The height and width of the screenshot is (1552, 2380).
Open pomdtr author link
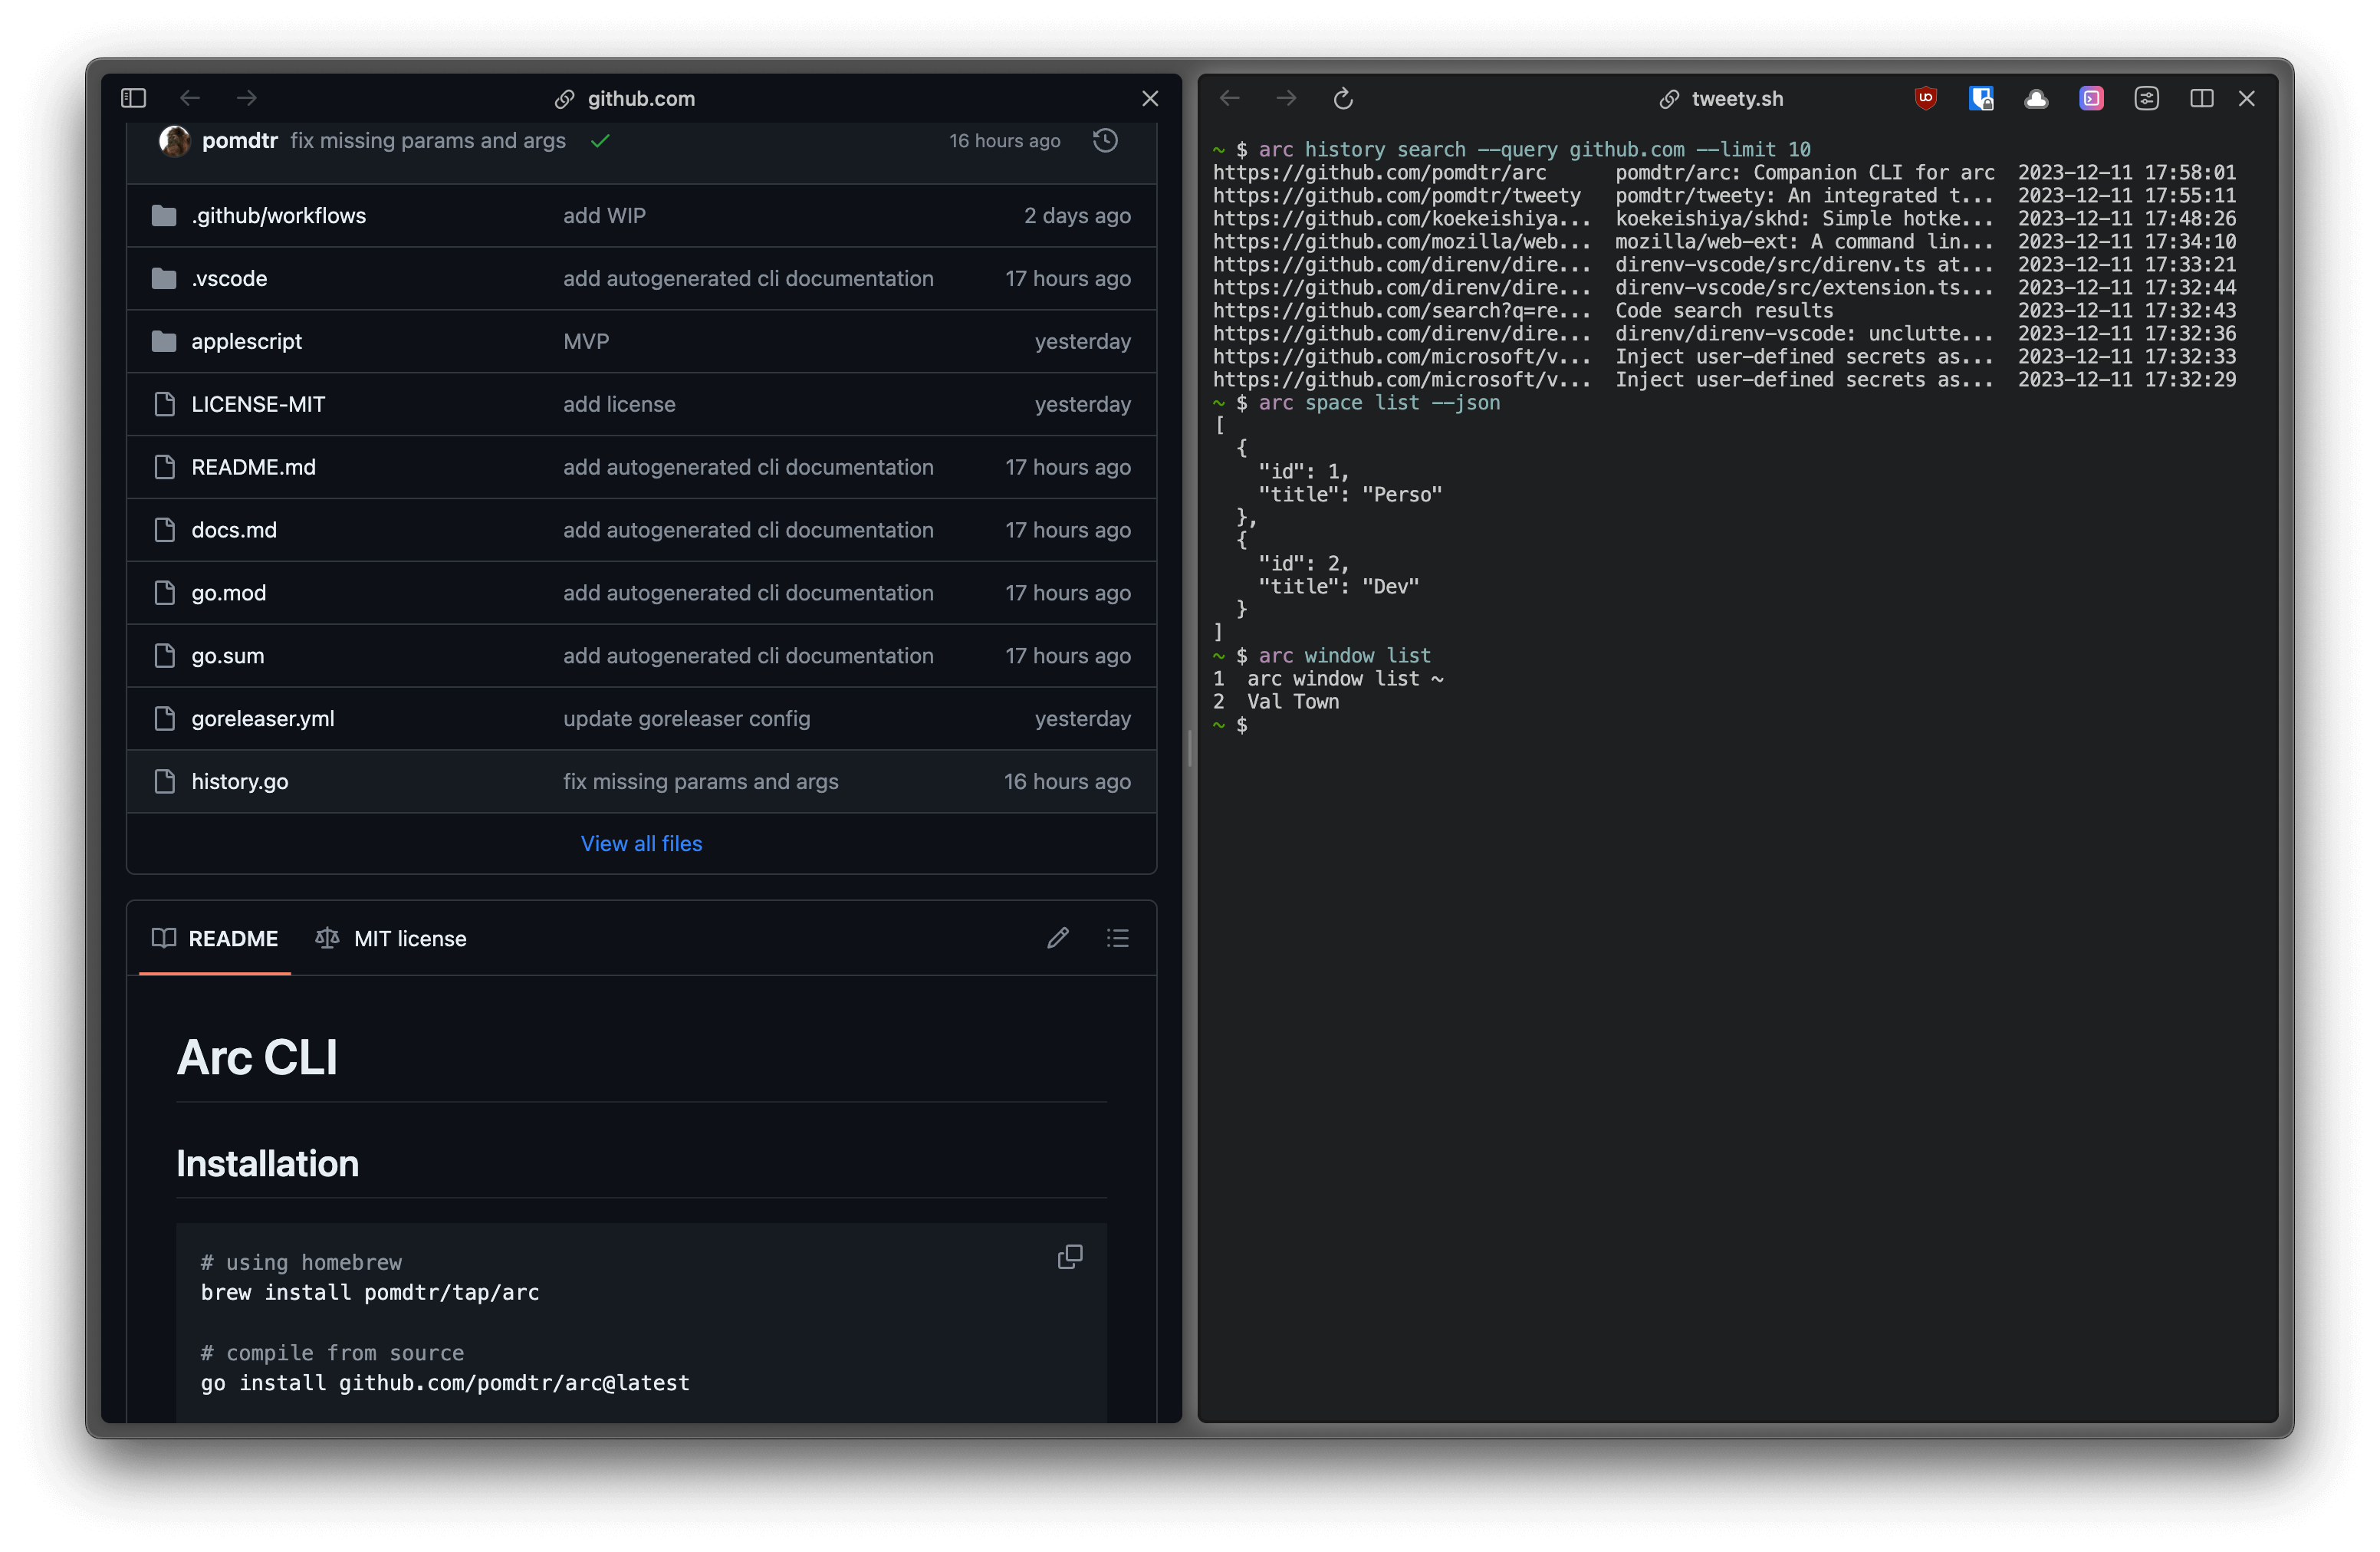(x=240, y=140)
